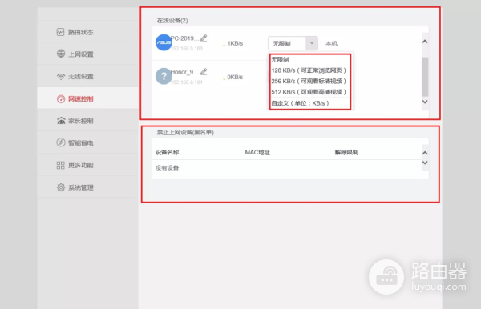Click the blacklist table scroll-down arrow
Viewport: 481px width, 309px height.
[x=425, y=163]
